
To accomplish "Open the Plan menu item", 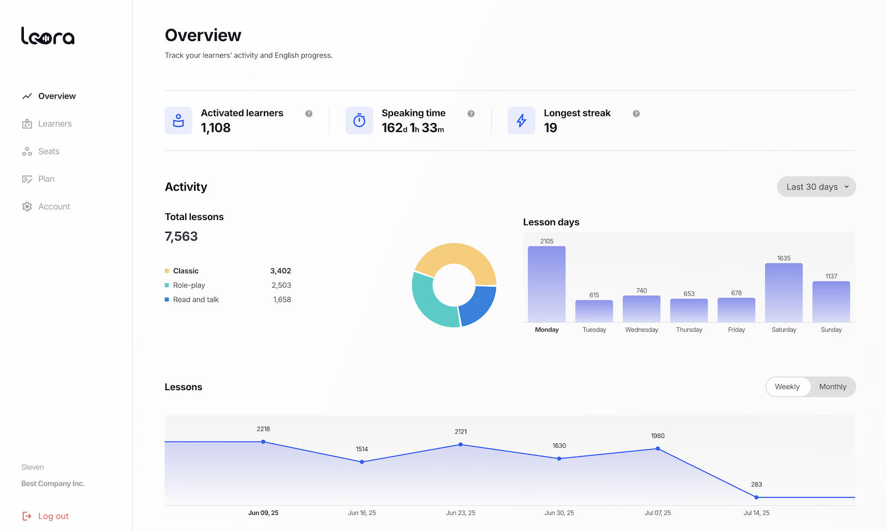I will [46, 179].
